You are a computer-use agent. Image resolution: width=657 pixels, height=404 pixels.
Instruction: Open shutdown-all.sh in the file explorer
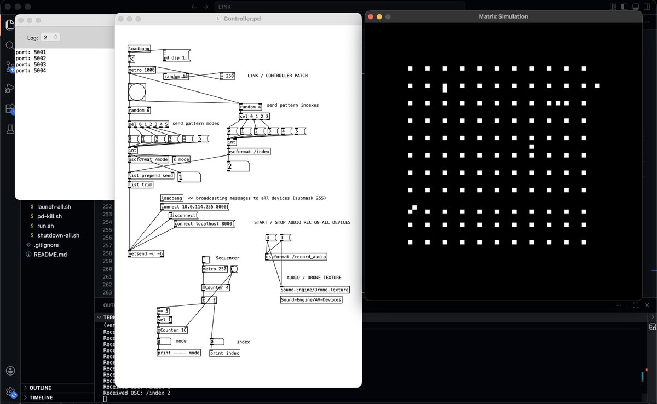point(58,235)
